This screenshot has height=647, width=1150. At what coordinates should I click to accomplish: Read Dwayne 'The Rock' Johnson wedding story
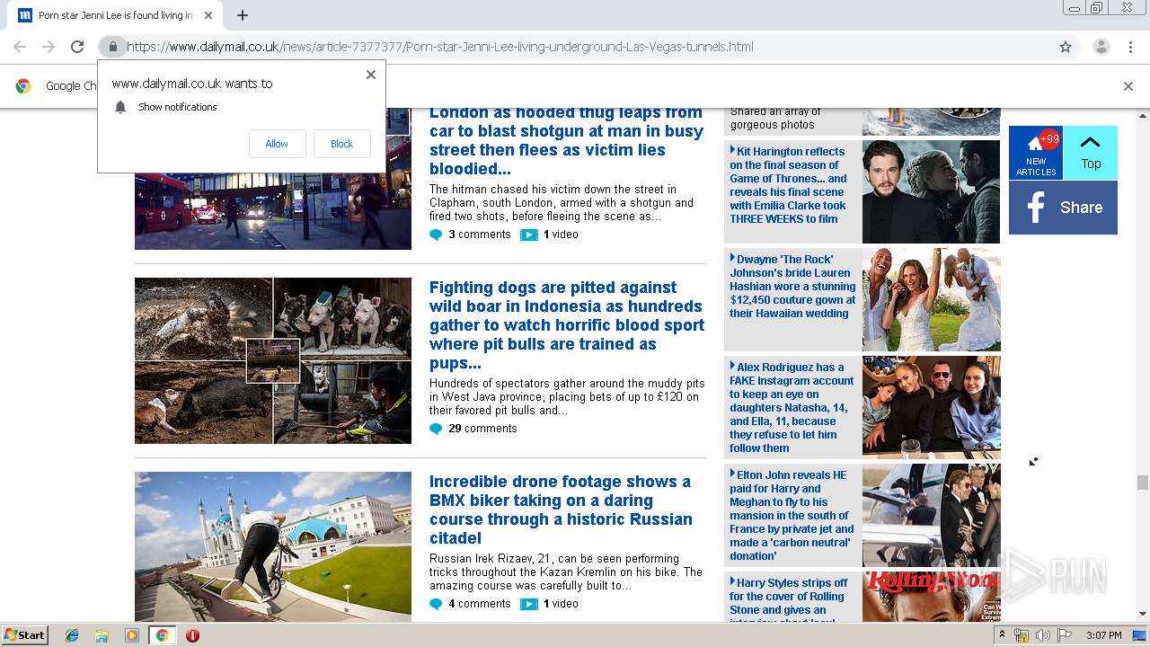click(x=792, y=286)
